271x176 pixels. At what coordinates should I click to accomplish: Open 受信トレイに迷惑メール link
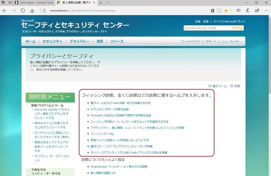[x=119, y=140]
